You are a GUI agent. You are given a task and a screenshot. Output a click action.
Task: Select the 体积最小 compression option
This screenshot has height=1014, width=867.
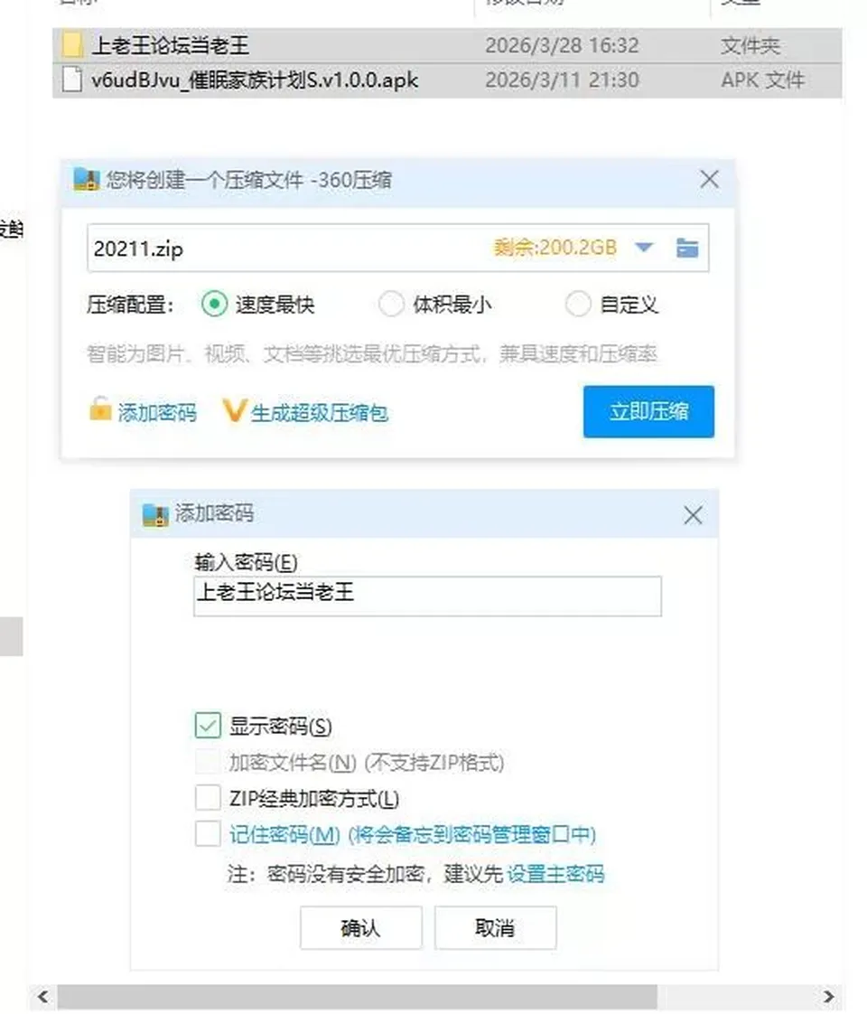(391, 304)
